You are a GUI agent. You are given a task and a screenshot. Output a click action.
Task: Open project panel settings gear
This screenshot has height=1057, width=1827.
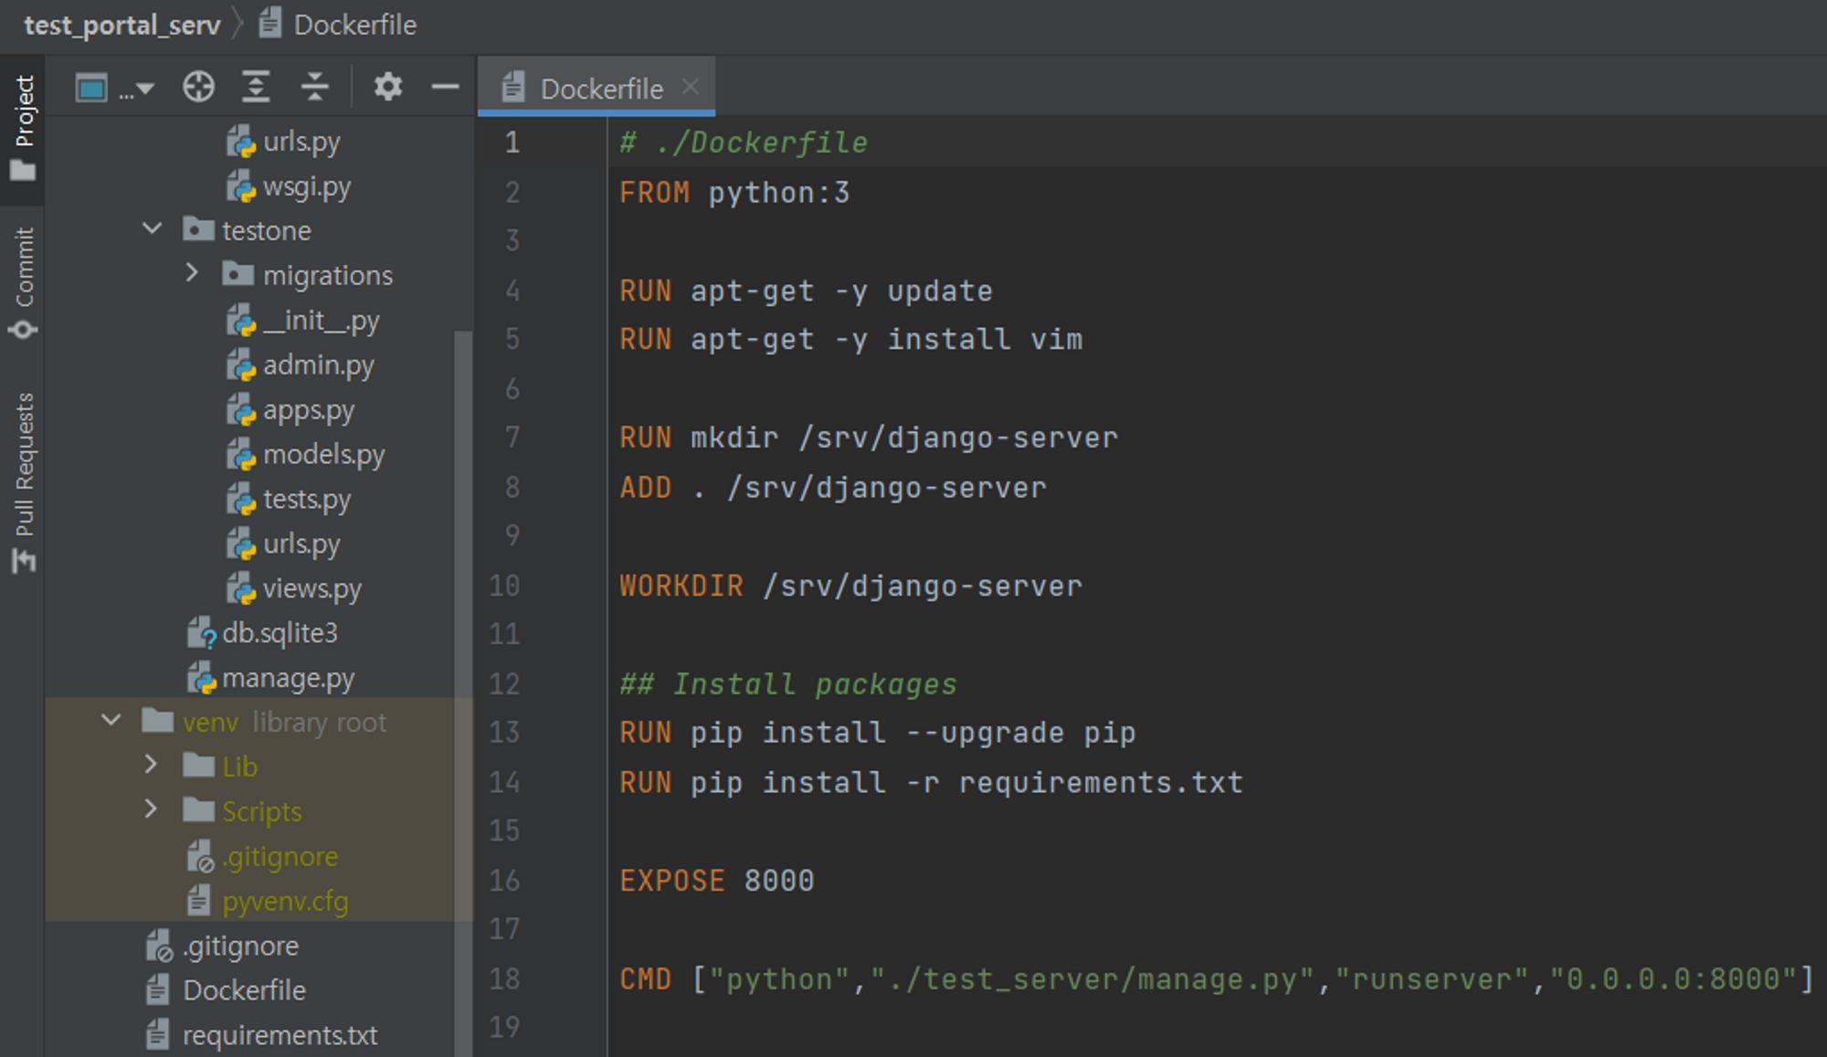387,88
